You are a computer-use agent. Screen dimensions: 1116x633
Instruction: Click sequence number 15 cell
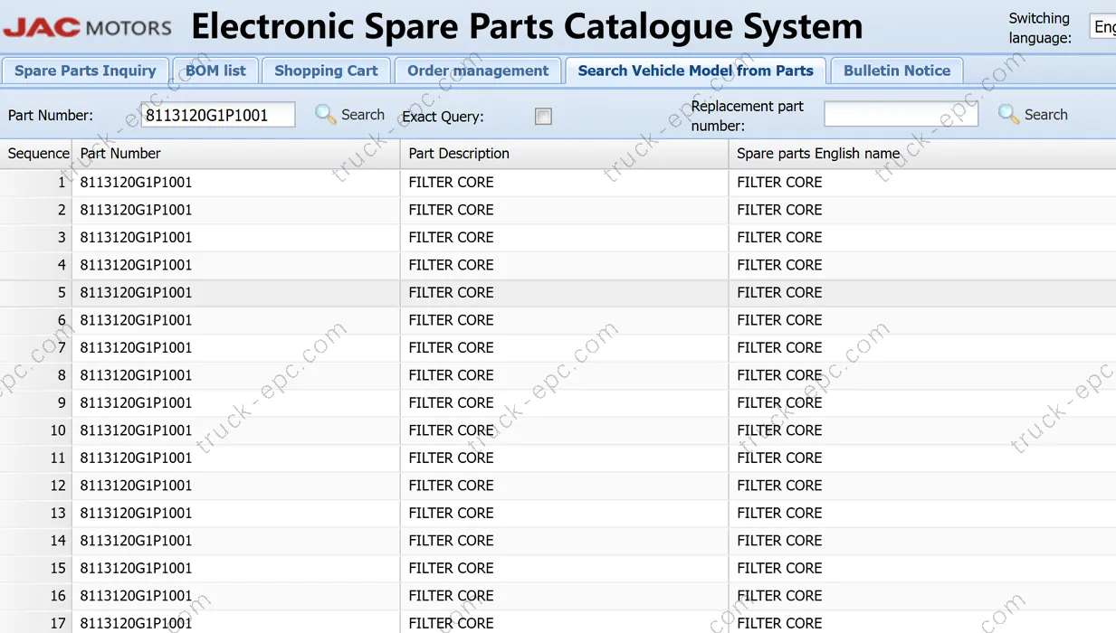click(x=36, y=569)
